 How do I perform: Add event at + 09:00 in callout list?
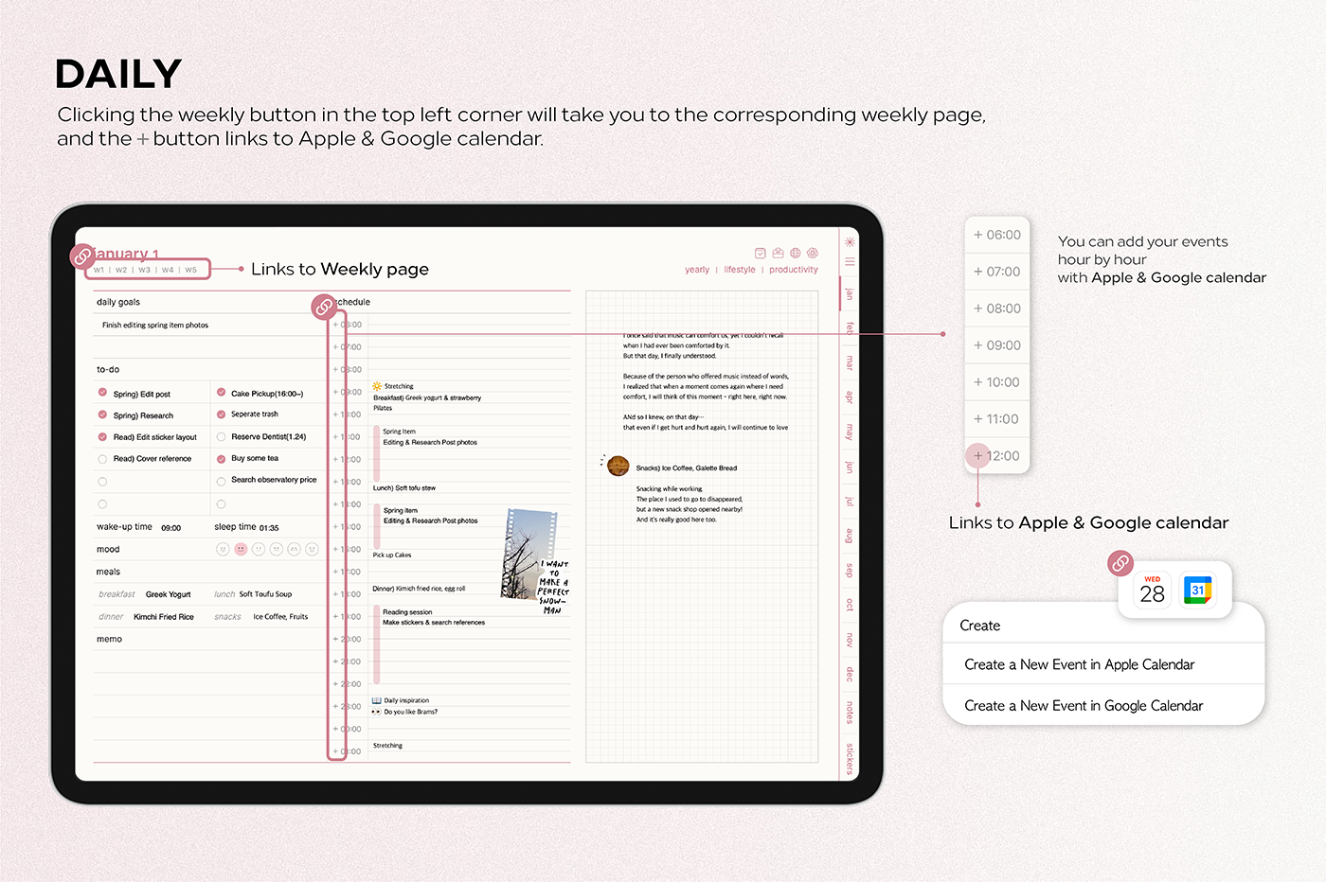coord(996,345)
